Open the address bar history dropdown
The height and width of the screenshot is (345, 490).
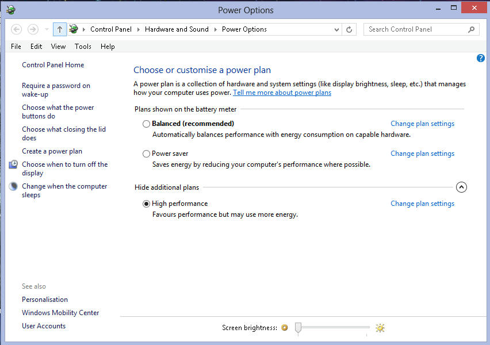pos(336,29)
